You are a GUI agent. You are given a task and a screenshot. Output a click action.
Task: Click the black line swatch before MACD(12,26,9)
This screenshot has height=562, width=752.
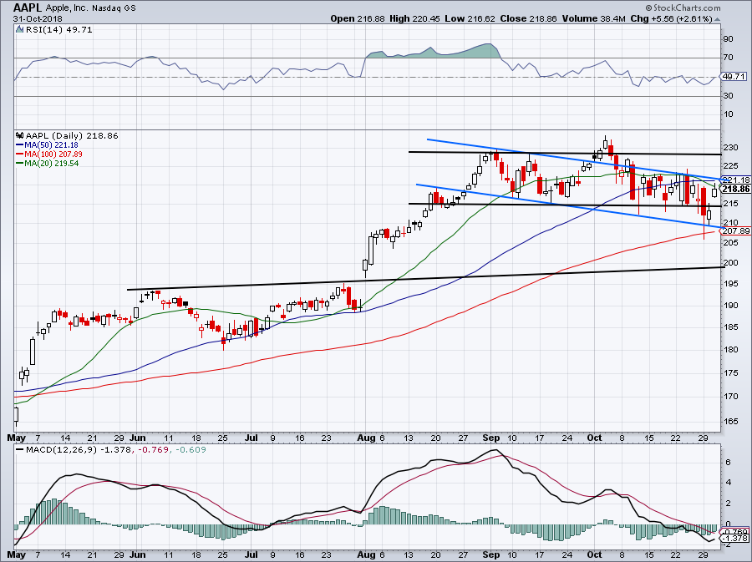click(20, 450)
